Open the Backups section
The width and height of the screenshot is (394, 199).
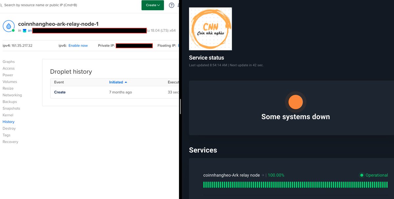click(x=10, y=102)
